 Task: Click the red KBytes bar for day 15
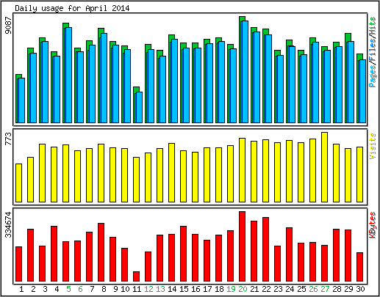tap(183, 254)
